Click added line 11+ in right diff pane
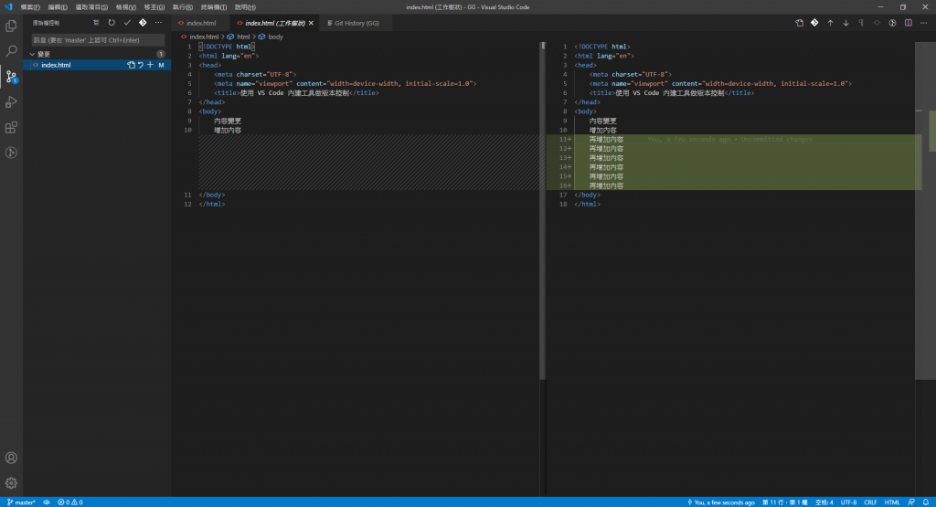This screenshot has width=936, height=507. point(734,140)
